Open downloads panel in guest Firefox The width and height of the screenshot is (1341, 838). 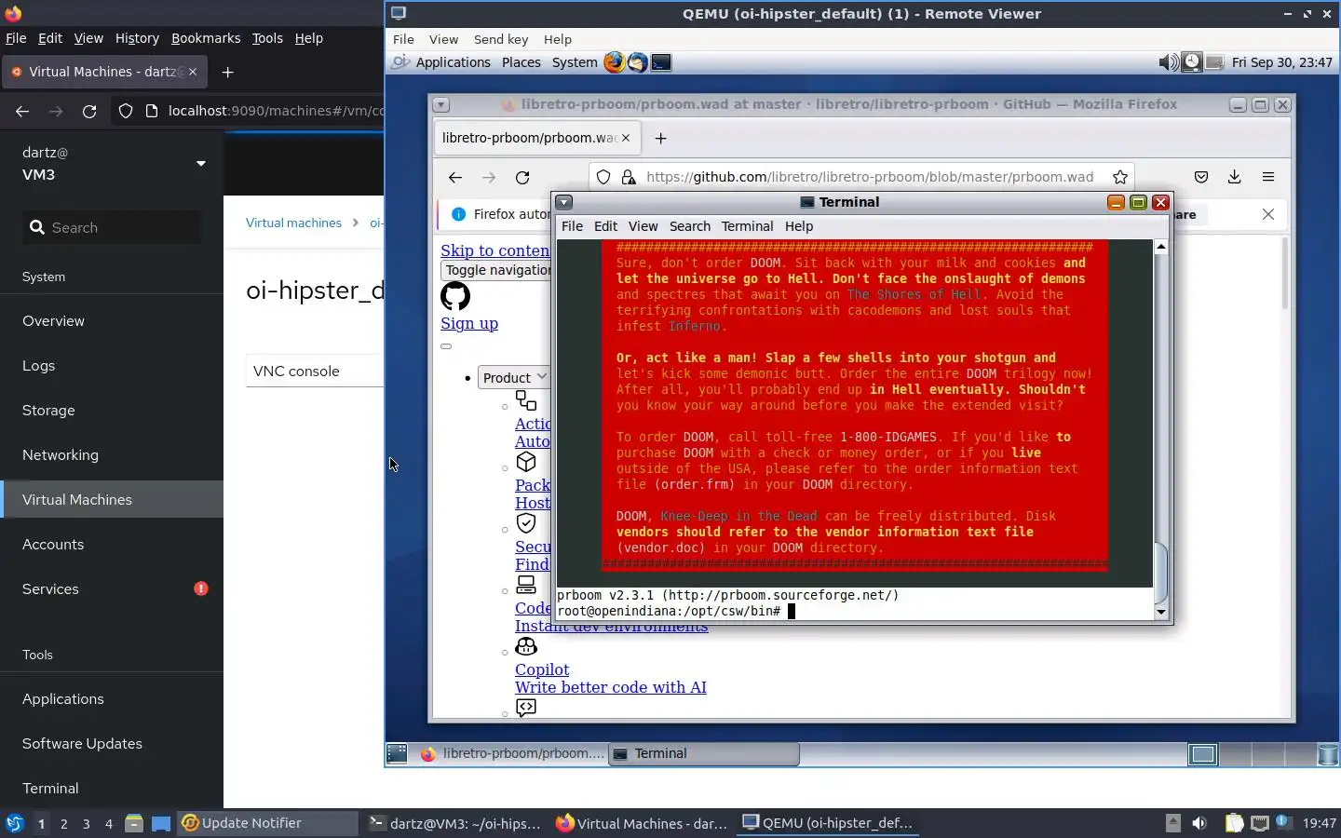tap(1234, 177)
